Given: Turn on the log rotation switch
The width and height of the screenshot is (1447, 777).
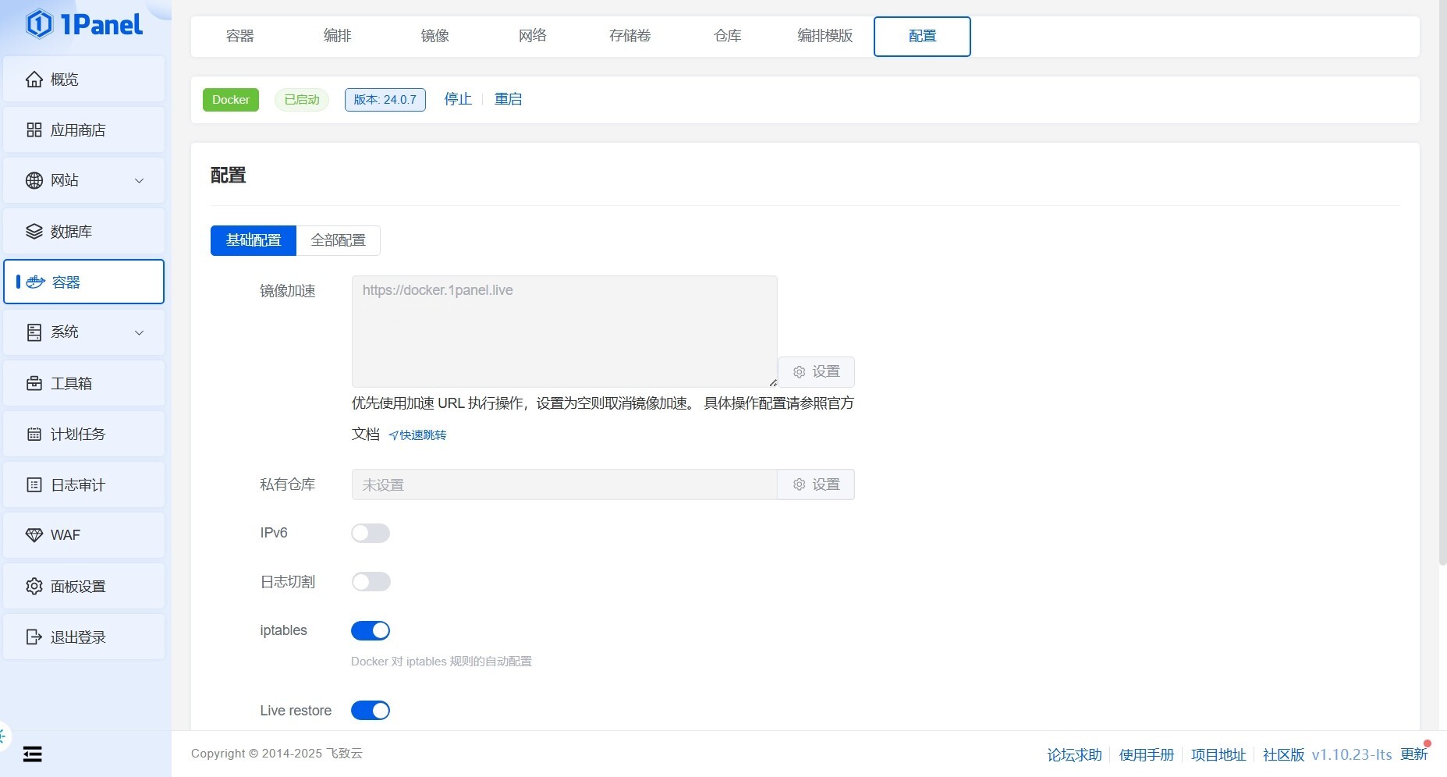Looking at the screenshot, I should pyautogui.click(x=371, y=582).
